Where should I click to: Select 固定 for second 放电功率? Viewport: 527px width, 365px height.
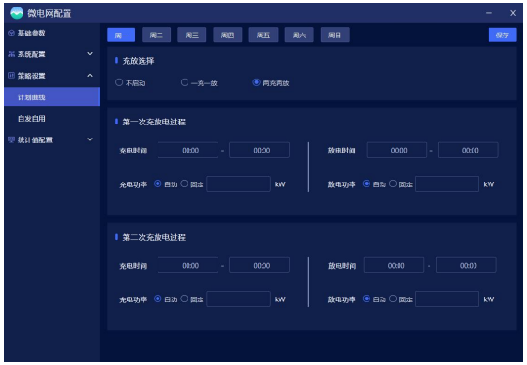click(393, 299)
